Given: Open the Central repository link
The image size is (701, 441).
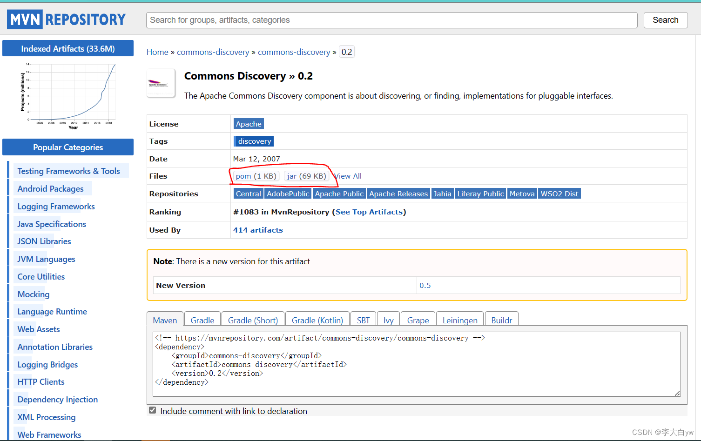Looking at the screenshot, I should [x=248, y=194].
